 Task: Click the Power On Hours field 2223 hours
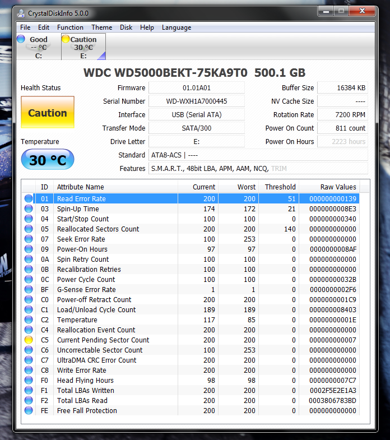pos(342,142)
